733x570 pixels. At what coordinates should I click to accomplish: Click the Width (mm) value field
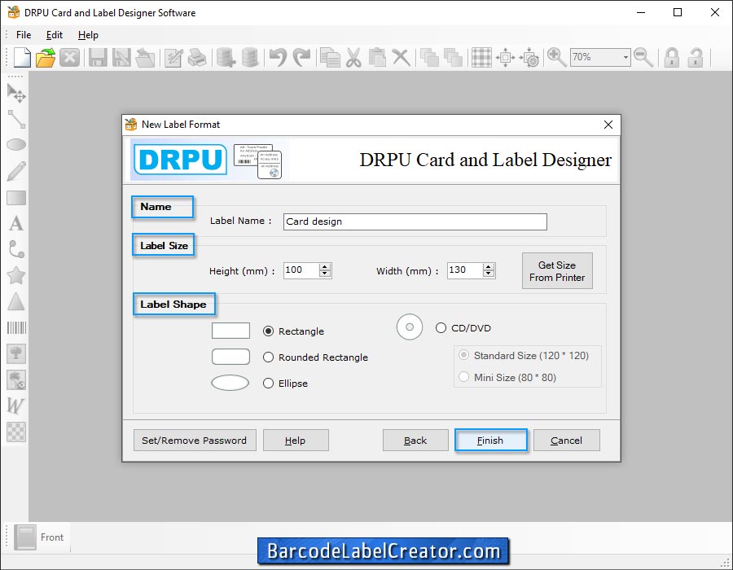465,270
